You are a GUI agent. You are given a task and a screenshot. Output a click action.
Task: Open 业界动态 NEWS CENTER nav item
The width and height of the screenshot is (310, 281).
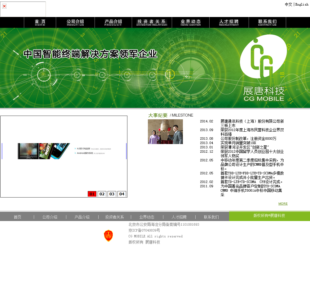click(x=191, y=22)
